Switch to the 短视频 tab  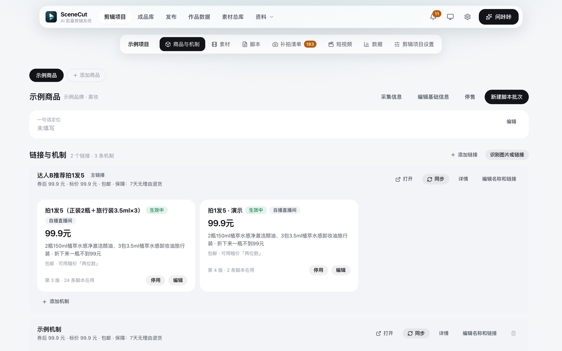coord(340,44)
